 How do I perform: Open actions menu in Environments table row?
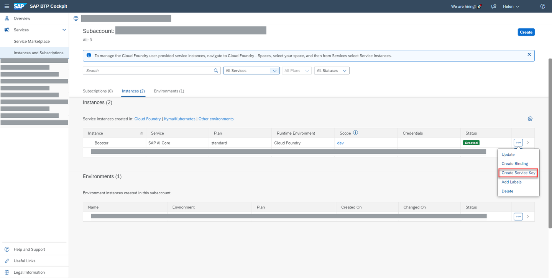518,217
